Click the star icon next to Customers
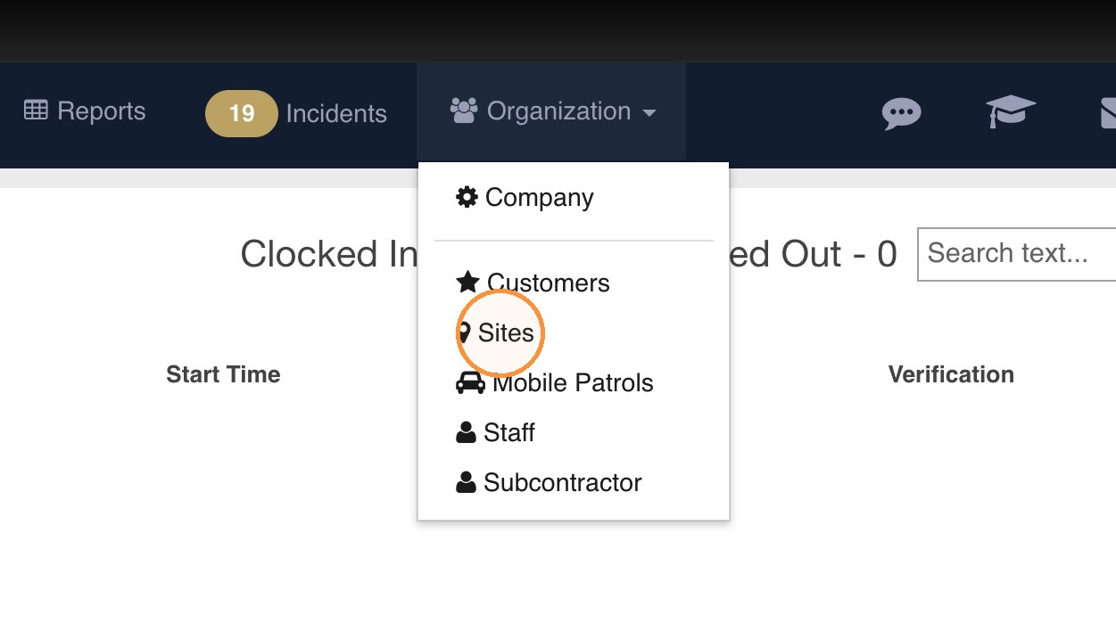The width and height of the screenshot is (1116, 623). [x=467, y=283]
